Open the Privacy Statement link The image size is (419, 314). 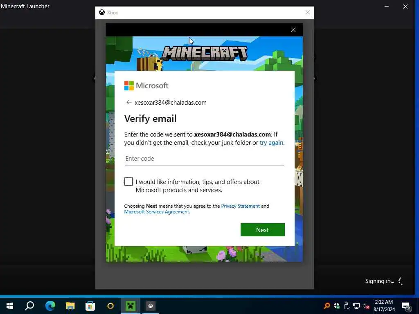tap(240, 206)
